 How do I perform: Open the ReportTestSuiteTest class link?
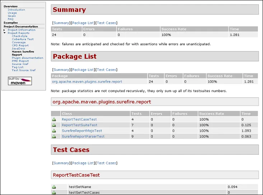79,125
